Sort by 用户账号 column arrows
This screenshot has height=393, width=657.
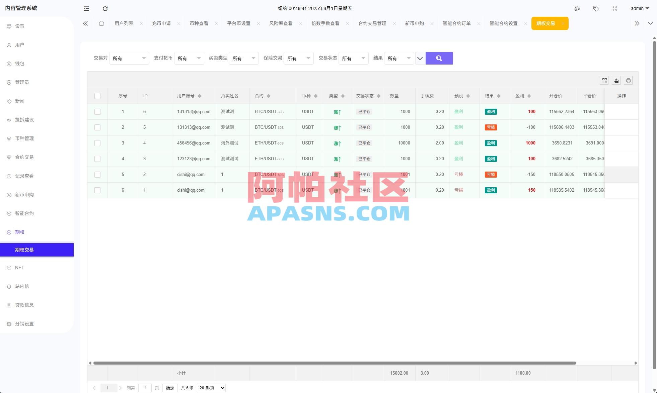pos(200,96)
